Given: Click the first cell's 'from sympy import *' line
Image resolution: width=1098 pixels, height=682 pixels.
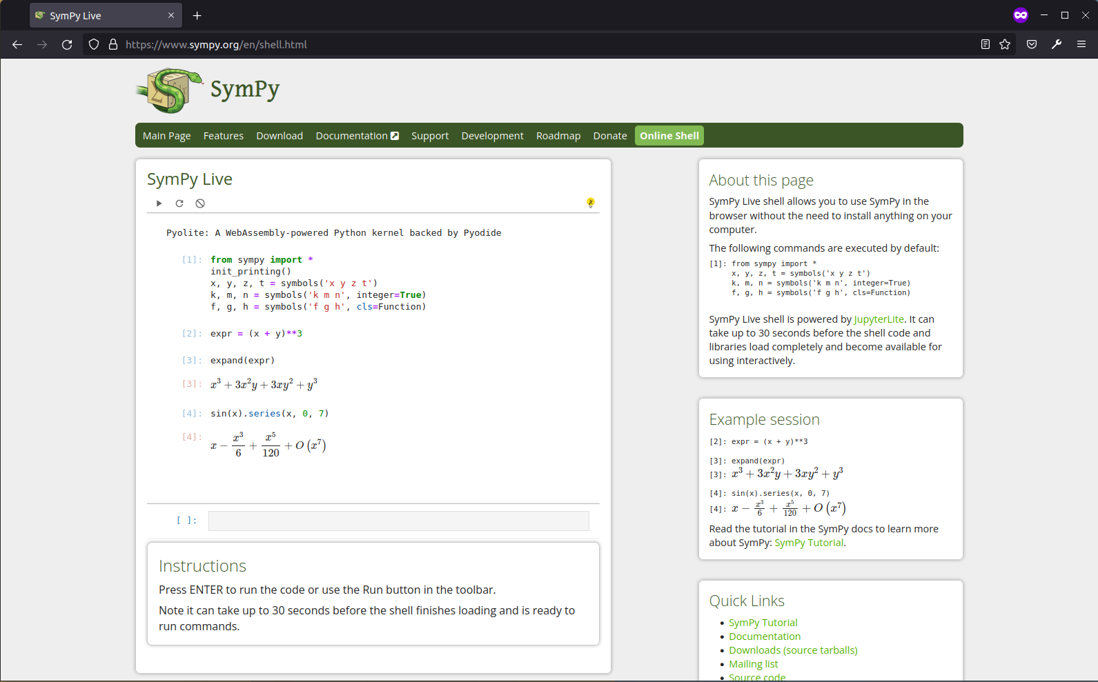Looking at the screenshot, I should 262,260.
